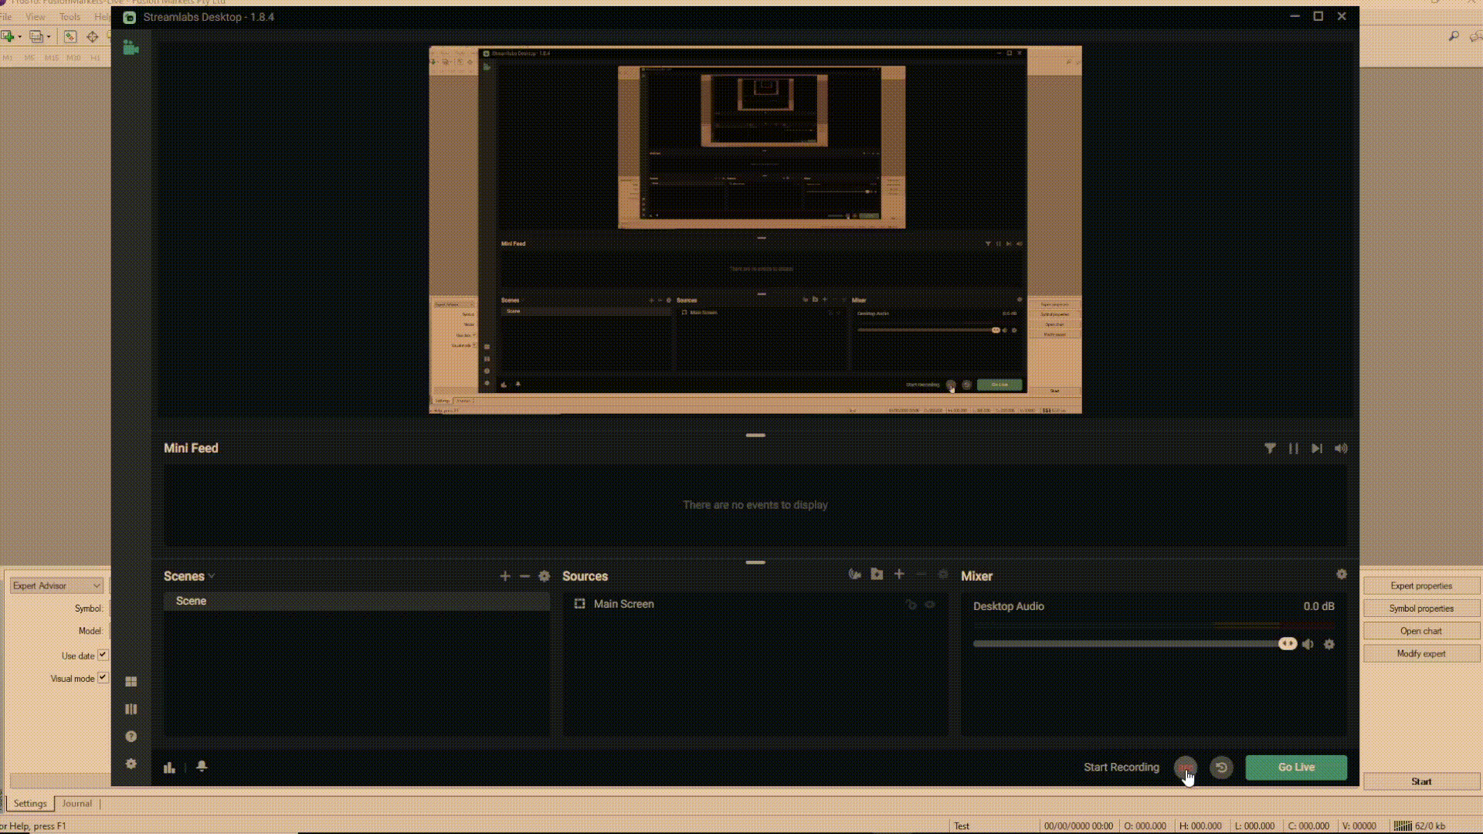Hide Main Screen source with eye icon
Screen dimensions: 1483x834
pyautogui.click(x=930, y=605)
